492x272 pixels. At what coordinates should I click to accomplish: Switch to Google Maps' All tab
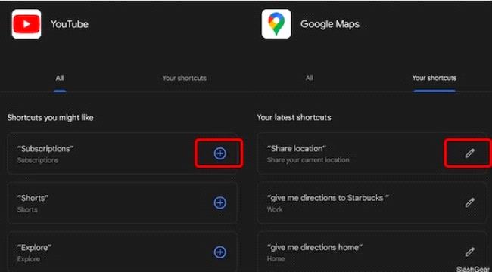click(310, 78)
